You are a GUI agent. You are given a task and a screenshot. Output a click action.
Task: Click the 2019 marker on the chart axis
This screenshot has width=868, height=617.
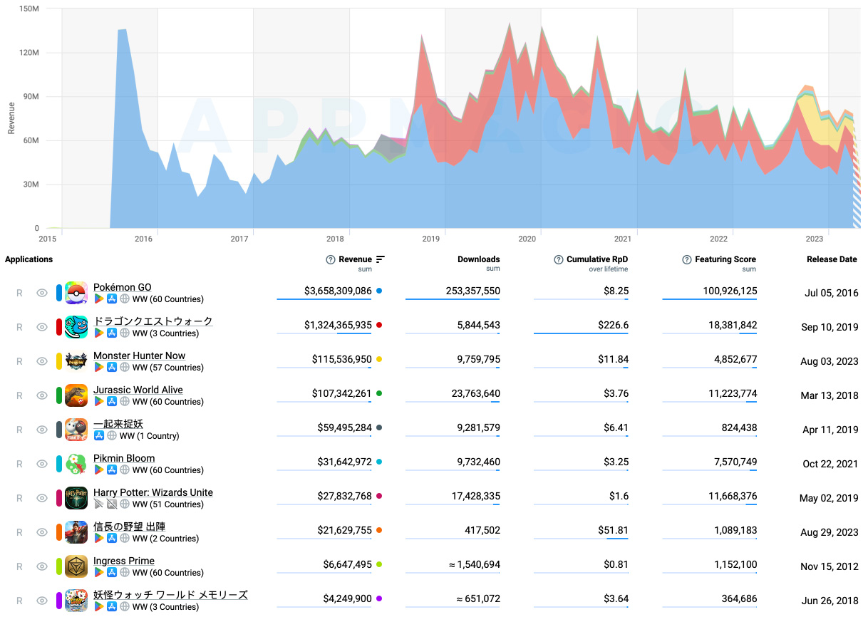pos(431,239)
